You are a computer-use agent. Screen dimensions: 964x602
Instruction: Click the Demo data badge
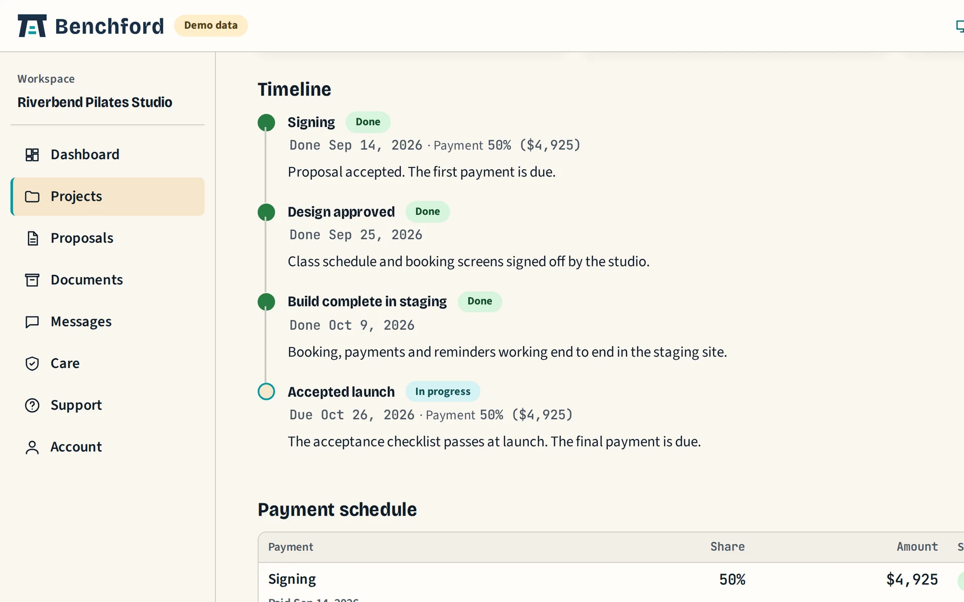click(x=211, y=26)
